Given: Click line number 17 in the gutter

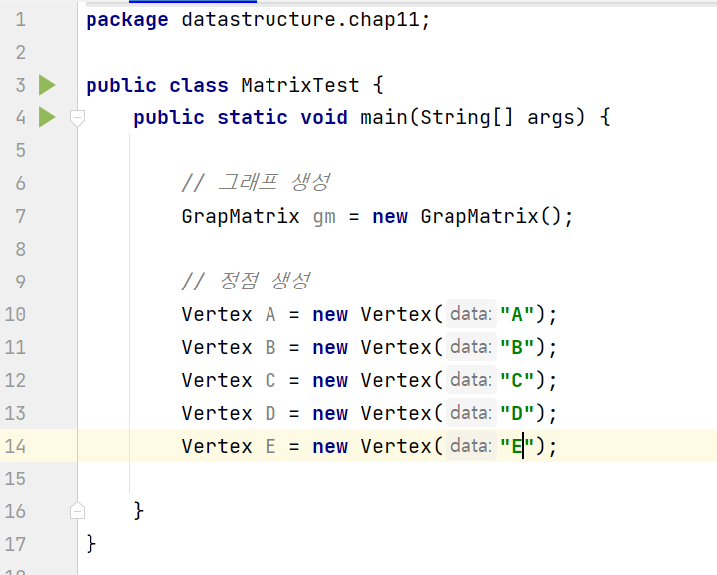Looking at the screenshot, I should pos(15,544).
